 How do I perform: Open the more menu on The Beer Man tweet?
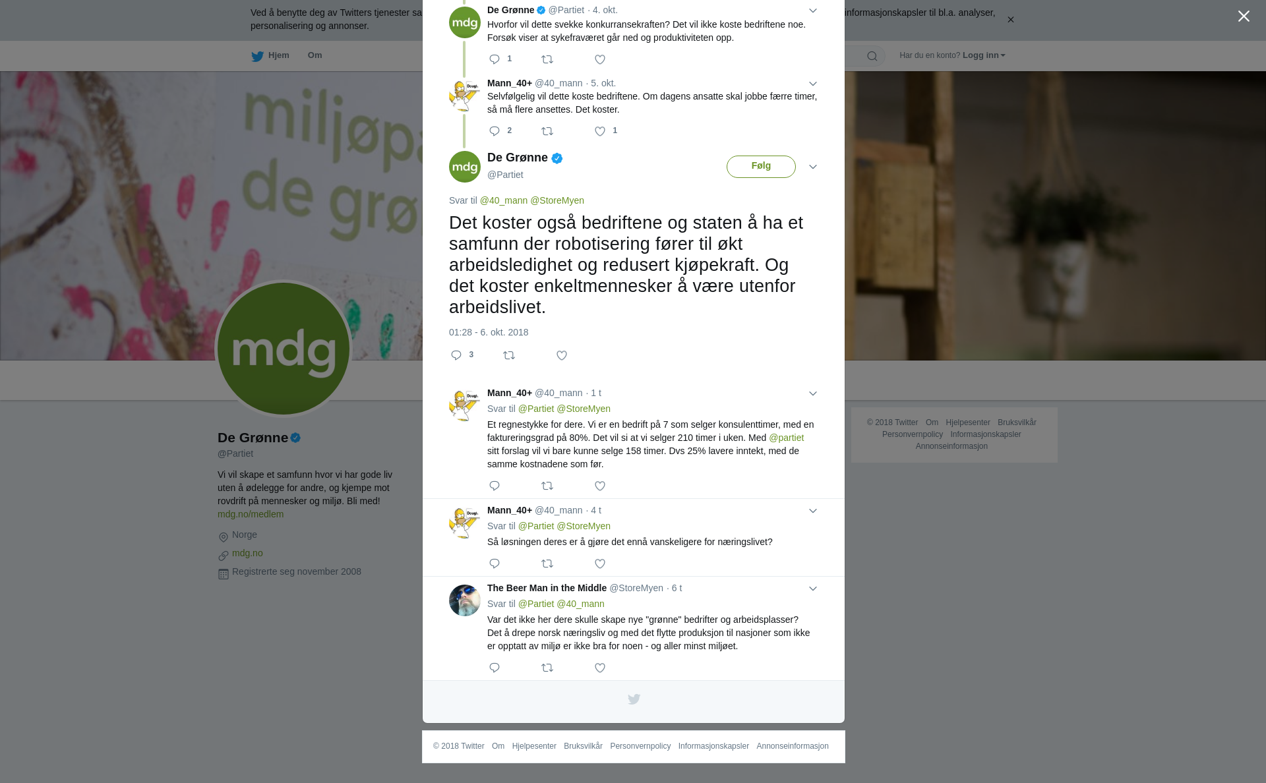coord(813,589)
